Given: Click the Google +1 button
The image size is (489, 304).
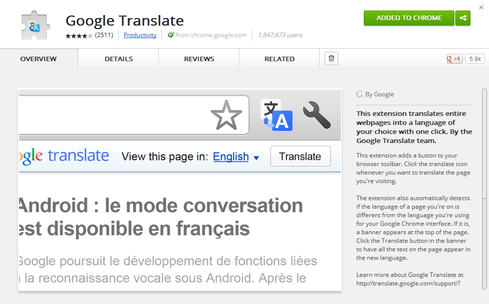Looking at the screenshot, I should [454, 59].
